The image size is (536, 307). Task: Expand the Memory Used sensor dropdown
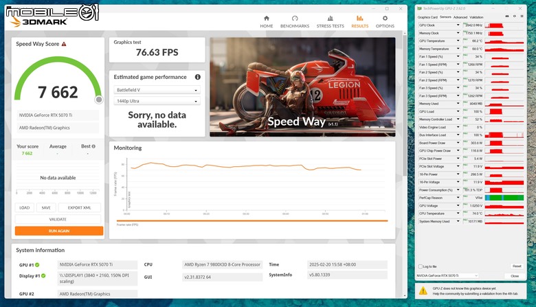click(x=458, y=104)
